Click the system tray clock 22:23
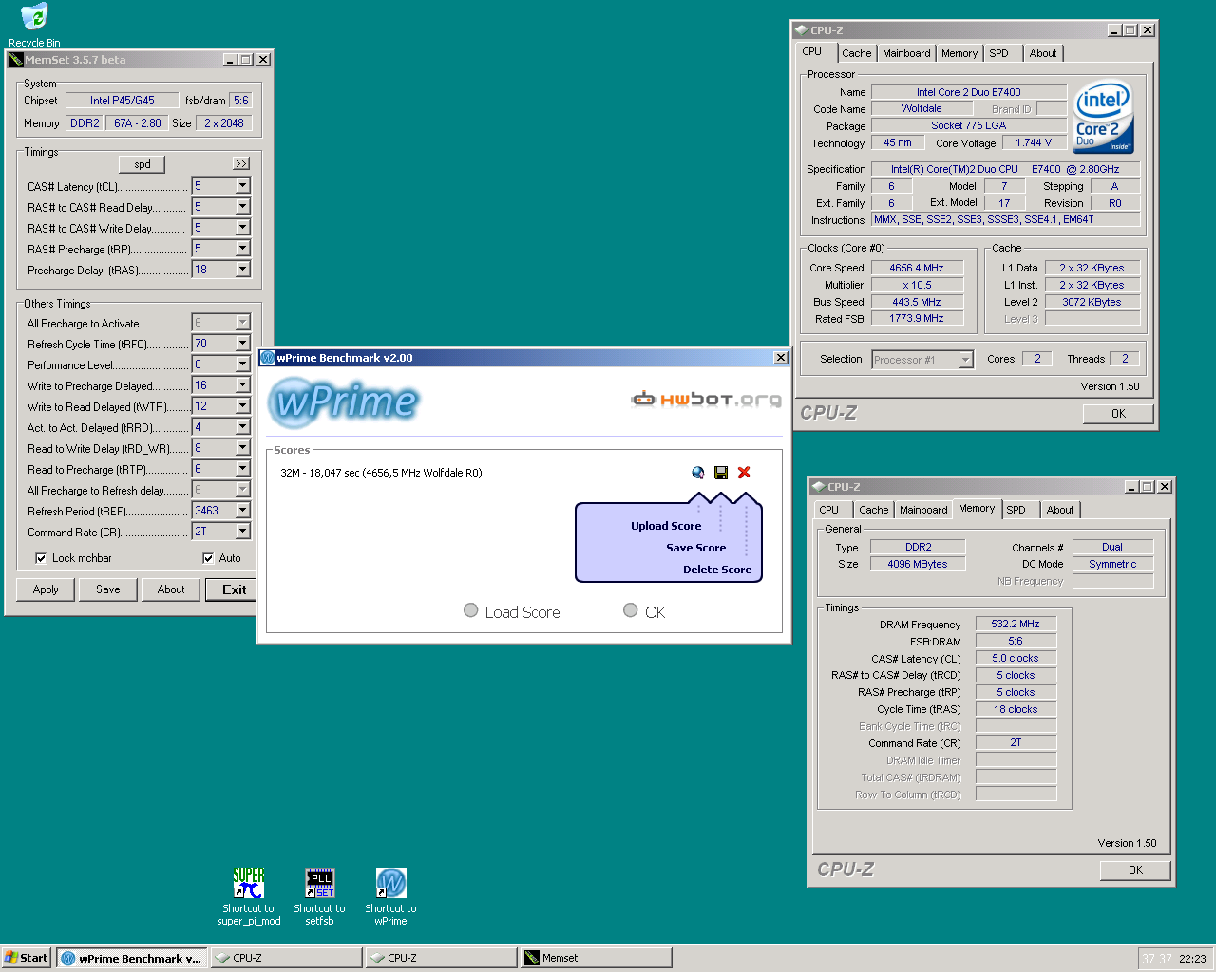1216x972 pixels. (x=1192, y=959)
